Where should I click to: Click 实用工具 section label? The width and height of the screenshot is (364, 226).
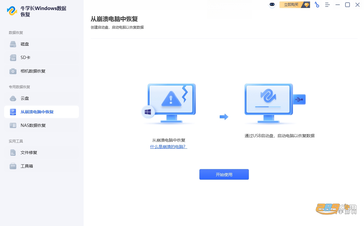pos(16,141)
